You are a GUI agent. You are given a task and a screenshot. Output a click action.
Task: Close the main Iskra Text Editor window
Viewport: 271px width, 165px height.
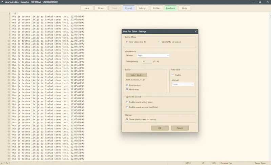pyautogui.click(x=267, y=2)
